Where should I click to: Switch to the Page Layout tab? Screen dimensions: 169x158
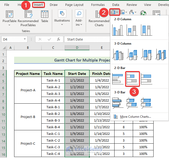click(74, 5)
